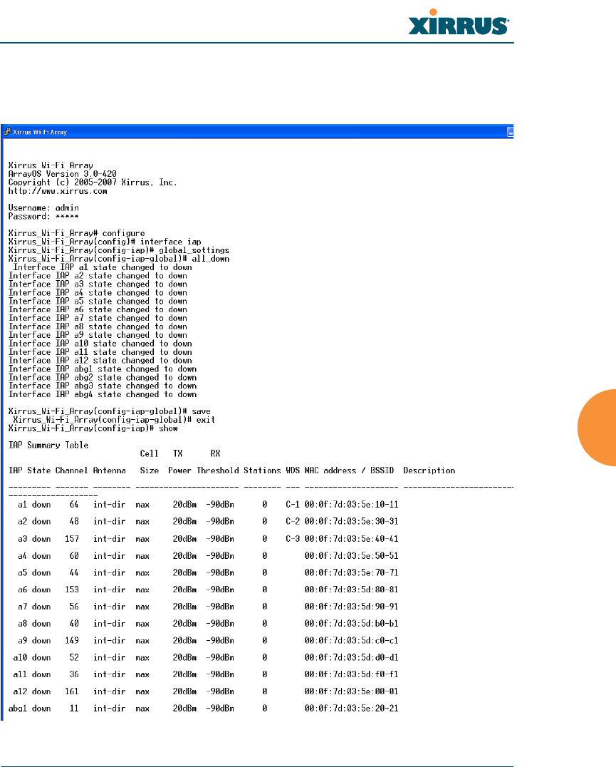Click the 'all_down' command line
616x767 pixels.
[119, 259]
